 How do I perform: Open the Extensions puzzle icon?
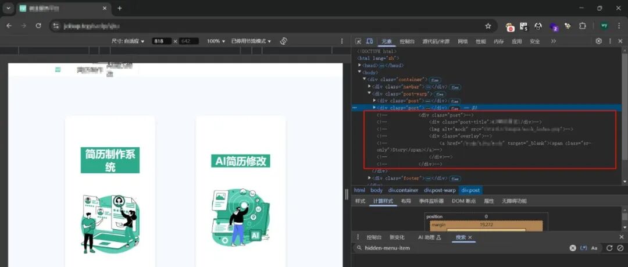click(x=582, y=26)
